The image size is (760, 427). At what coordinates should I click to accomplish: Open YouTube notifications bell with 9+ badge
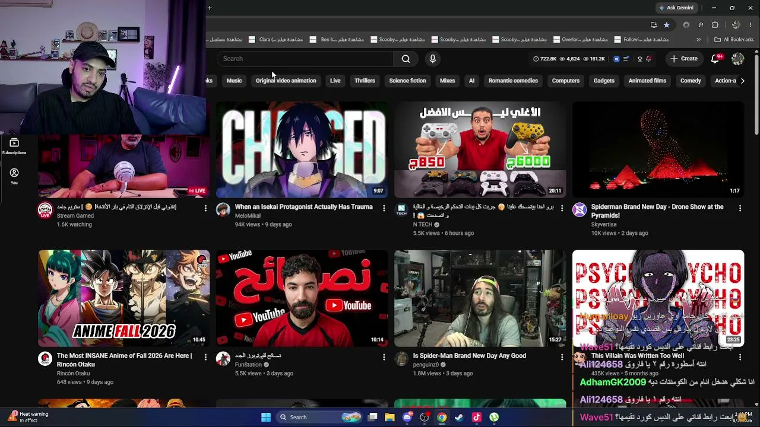(x=715, y=59)
